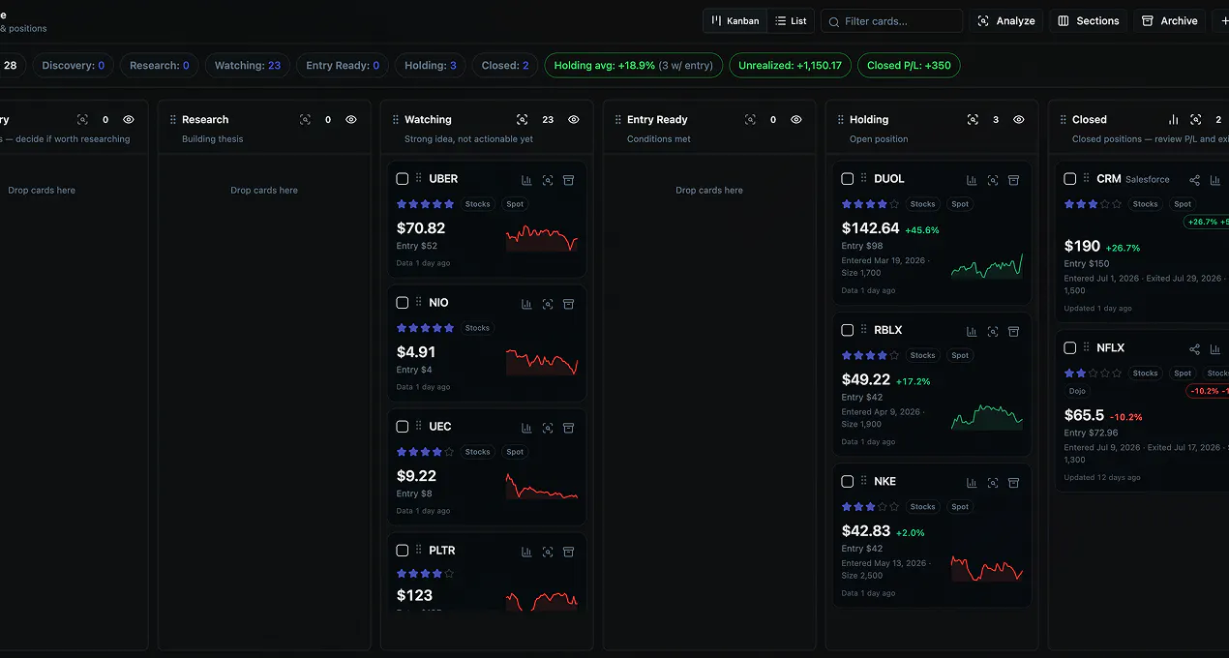
Task: Click analyze scan icon on NKE card
Action: pos(993,482)
